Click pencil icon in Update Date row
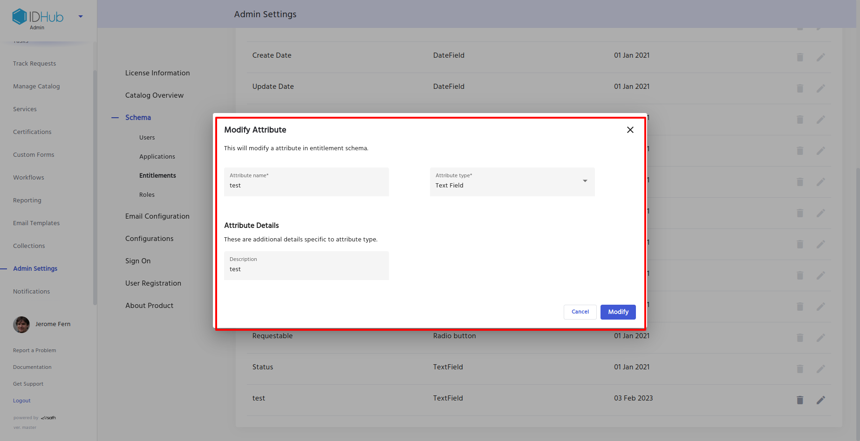Viewport: 860px width, 441px height. [x=821, y=88]
